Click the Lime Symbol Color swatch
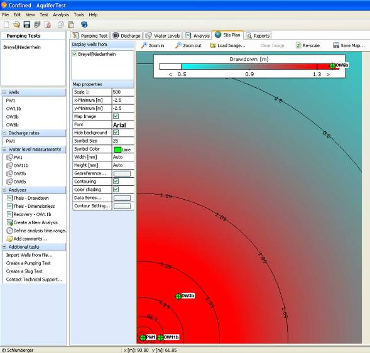The image size is (370, 353). [117, 149]
